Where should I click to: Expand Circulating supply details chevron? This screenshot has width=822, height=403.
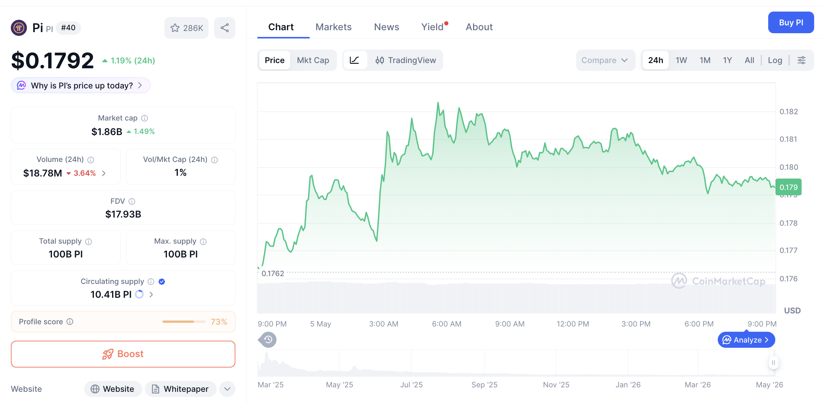click(x=151, y=294)
